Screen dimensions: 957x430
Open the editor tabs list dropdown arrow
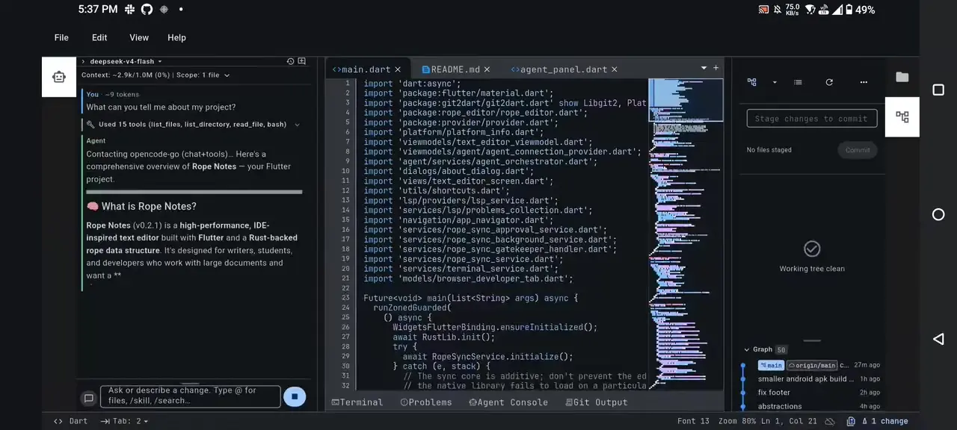(704, 68)
